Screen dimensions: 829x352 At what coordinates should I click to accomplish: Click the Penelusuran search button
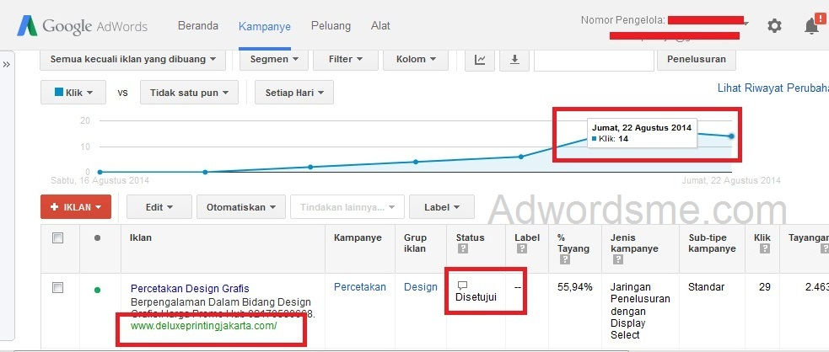[697, 60]
